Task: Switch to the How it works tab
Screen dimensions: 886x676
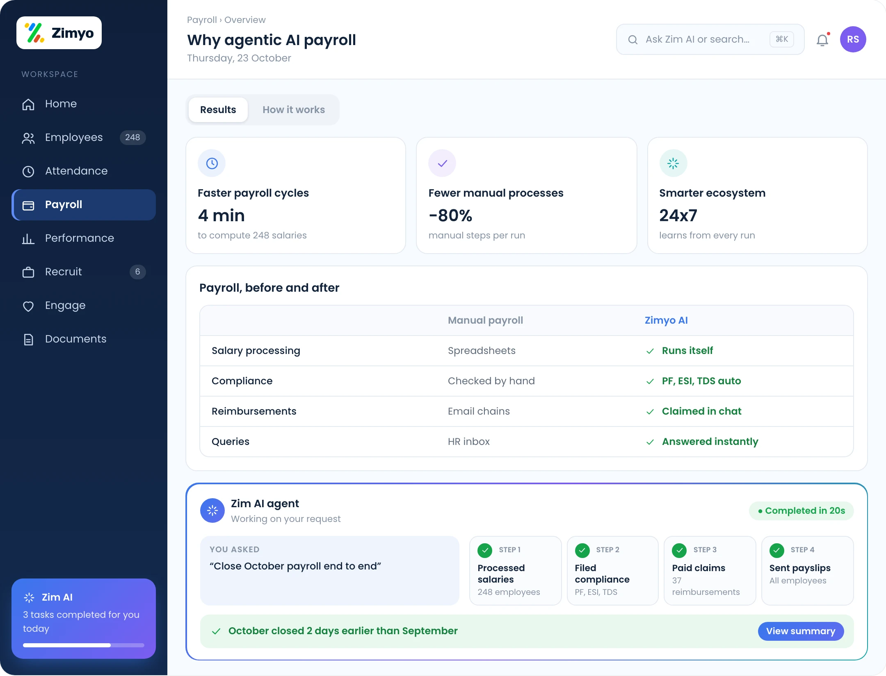Action: 294,110
